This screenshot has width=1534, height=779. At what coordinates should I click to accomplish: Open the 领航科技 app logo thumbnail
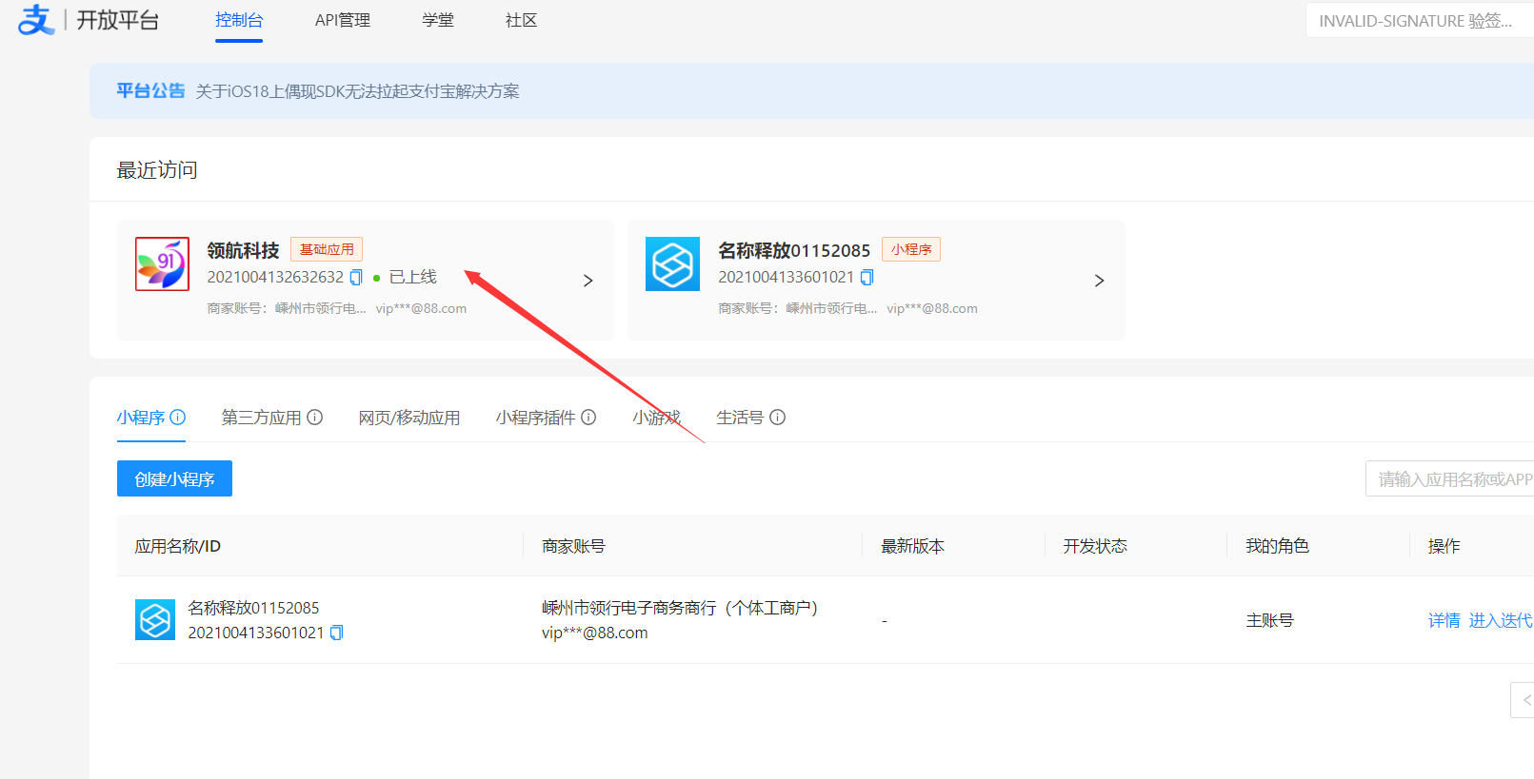tap(162, 263)
